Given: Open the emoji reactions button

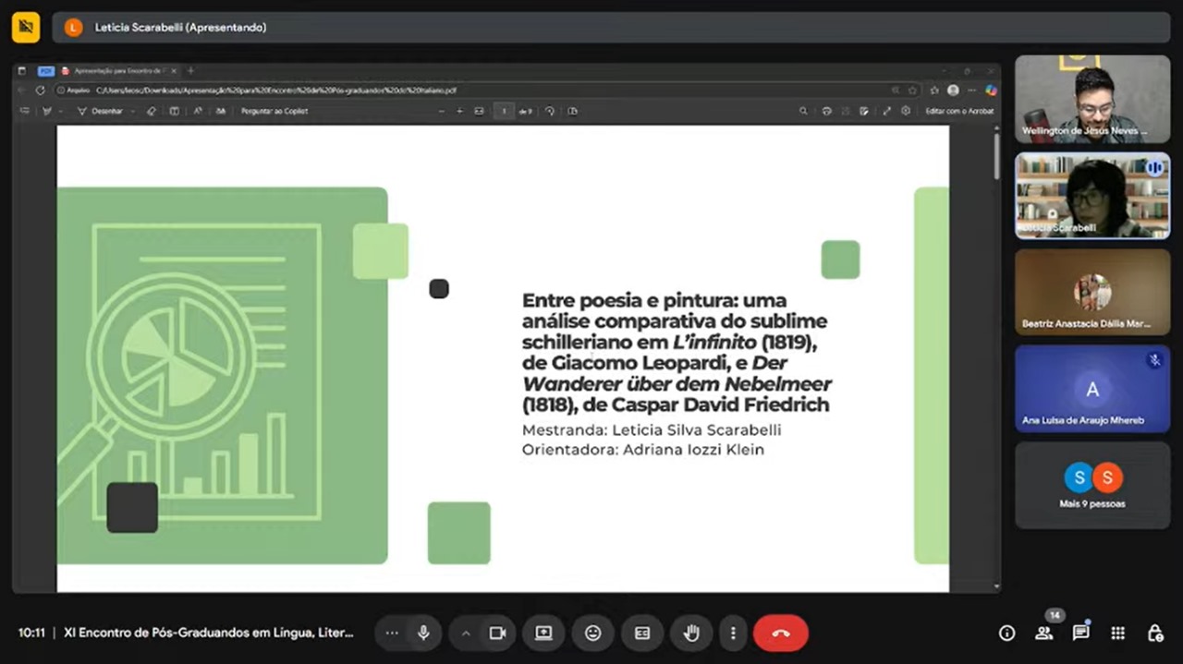Looking at the screenshot, I should 592,633.
